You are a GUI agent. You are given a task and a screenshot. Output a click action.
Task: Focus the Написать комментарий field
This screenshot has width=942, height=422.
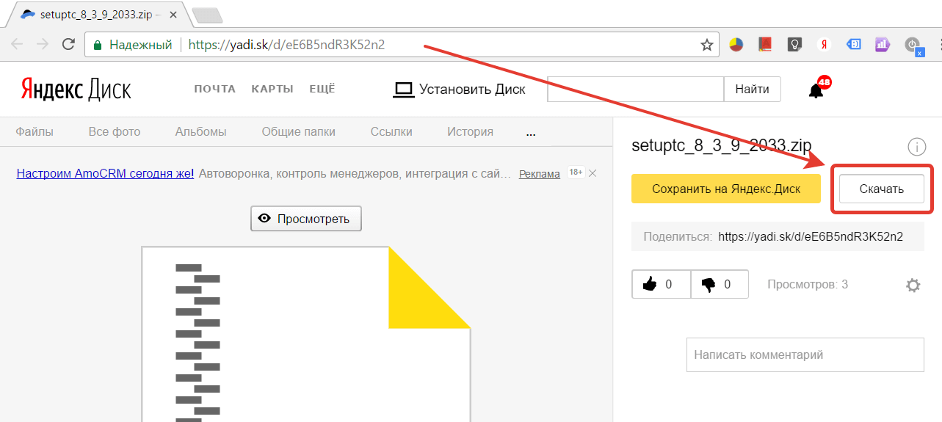(x=805, y=354)
